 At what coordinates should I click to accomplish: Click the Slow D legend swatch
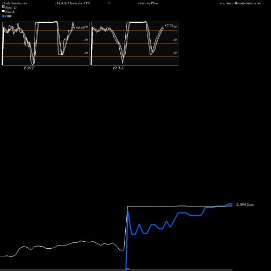tap(3, 7)
